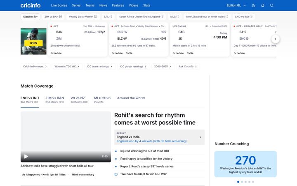
Task: Open Schedule link on BAN vs ZIM card
Action: pyautogui.click(x=56, y=53)
